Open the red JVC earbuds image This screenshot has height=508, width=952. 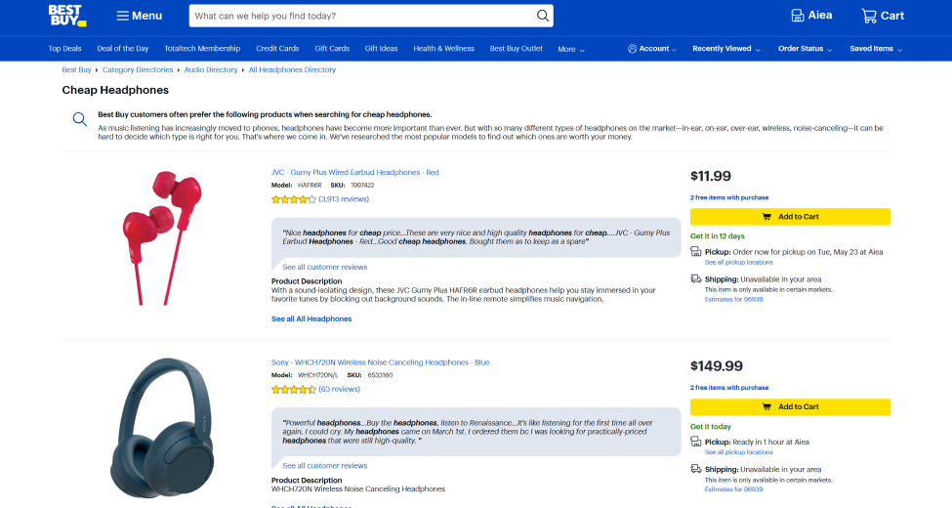click(162, 237)
